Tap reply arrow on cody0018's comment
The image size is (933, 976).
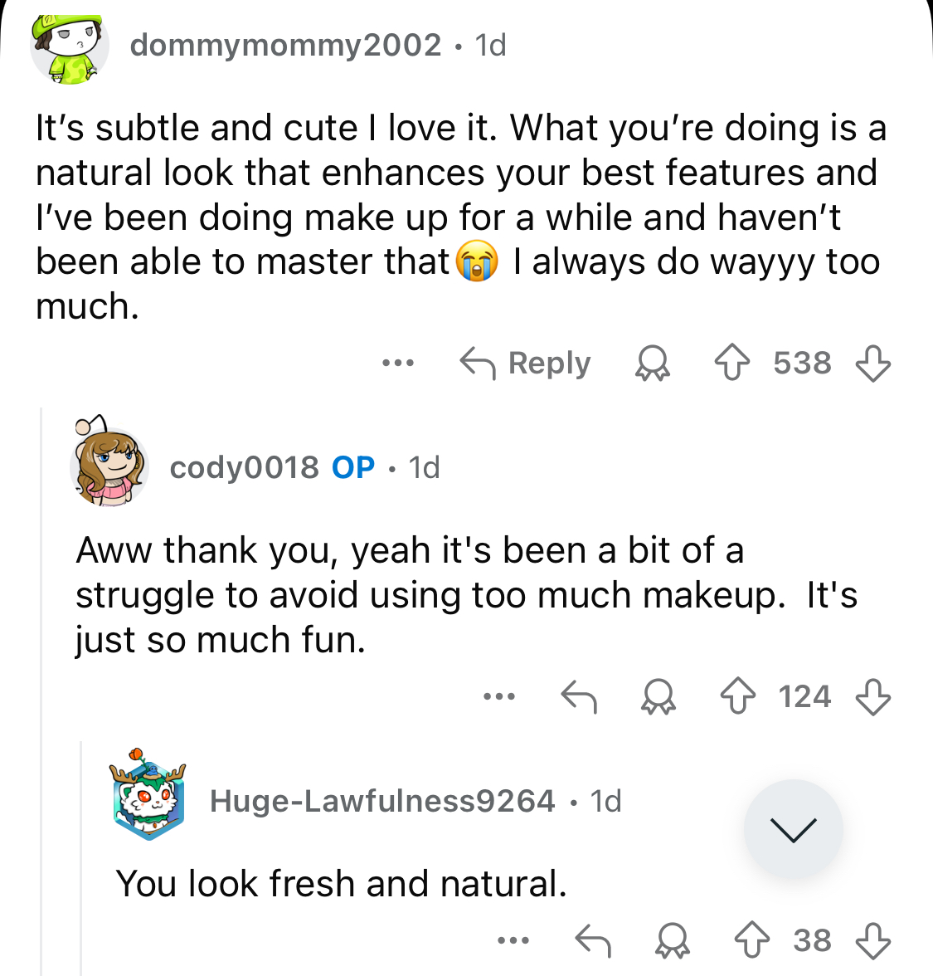pos(579,697)
